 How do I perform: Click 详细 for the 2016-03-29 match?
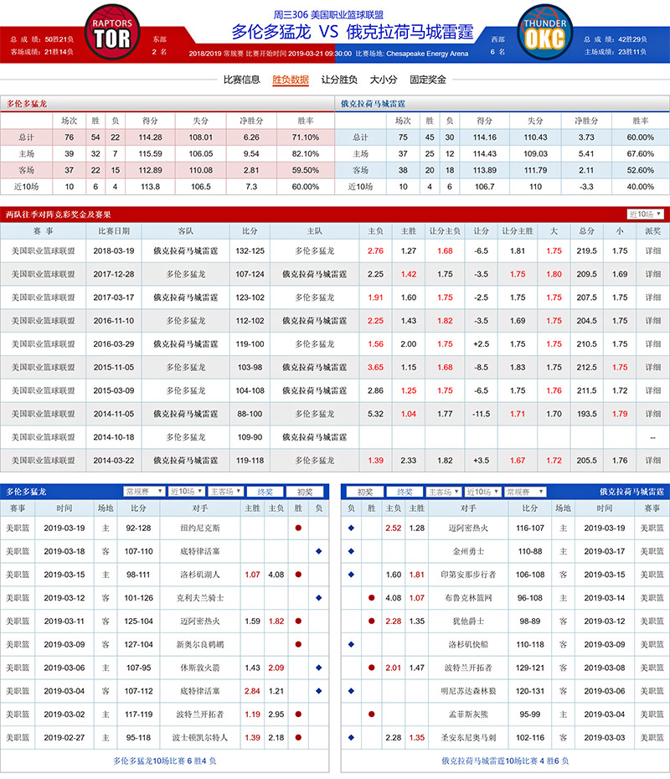(x=653, y=343)
